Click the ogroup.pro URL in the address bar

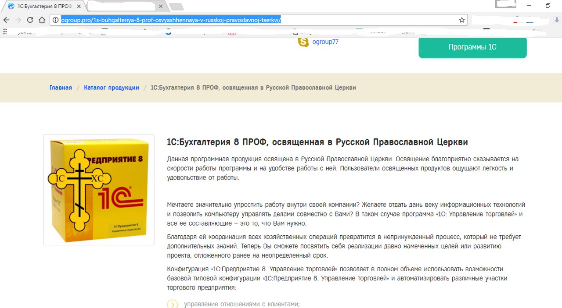tap(171, 20)
